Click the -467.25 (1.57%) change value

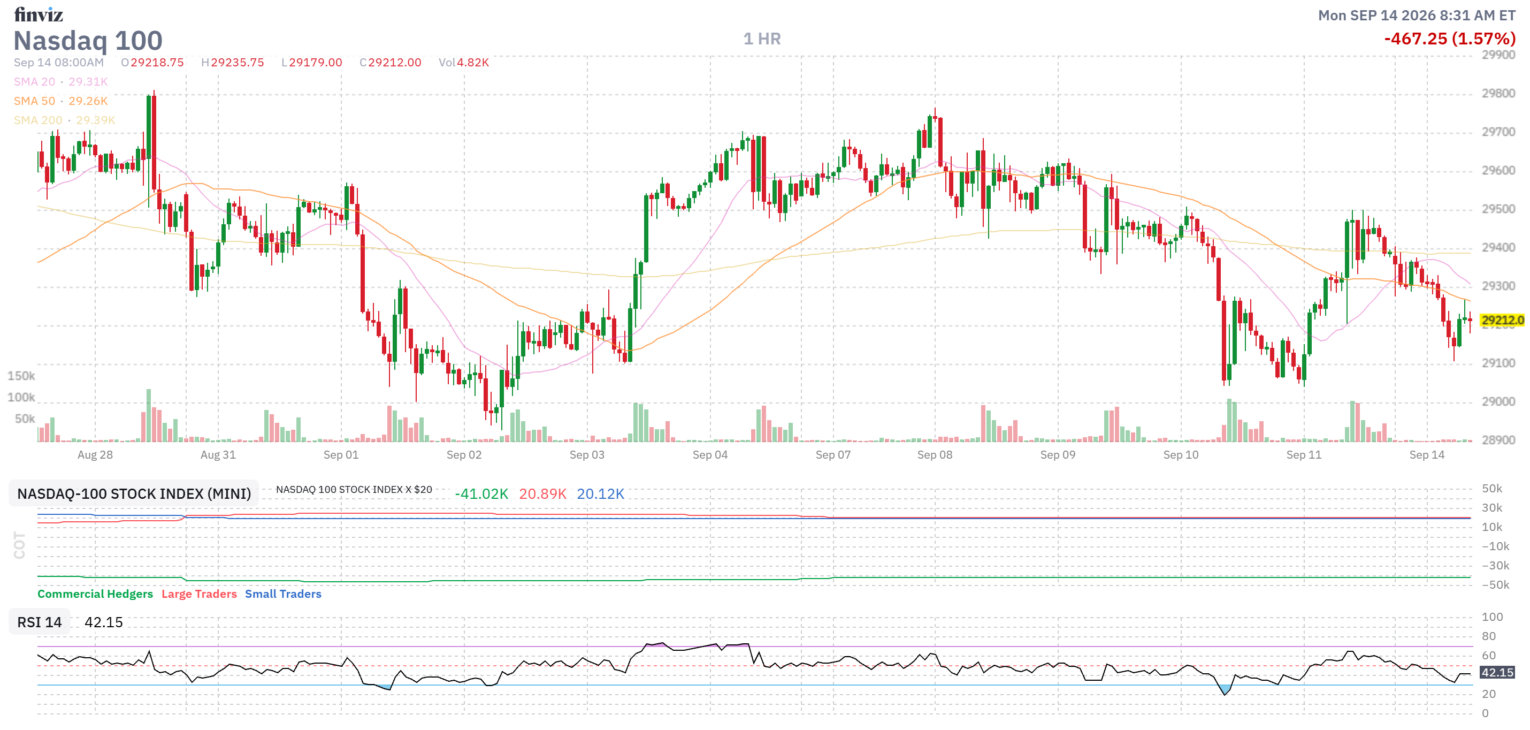click(x=1450, y=39)
